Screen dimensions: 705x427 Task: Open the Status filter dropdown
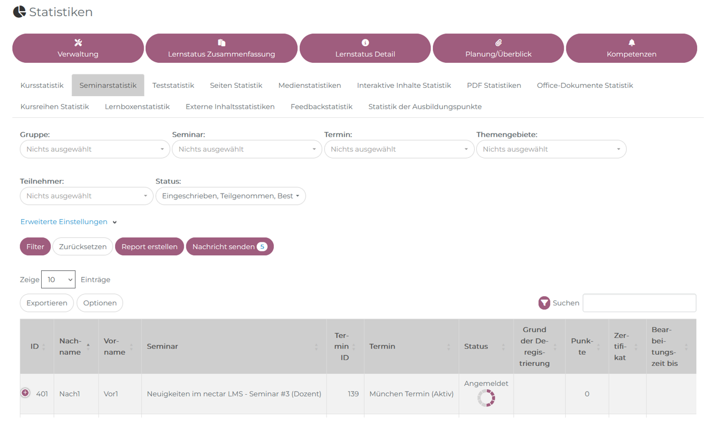(x=230, y=196)
